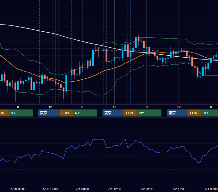Viewport: 218px width, 192px height.
Task: Click hour label 12 above 6/30 12:00
Action: point(50,107)
